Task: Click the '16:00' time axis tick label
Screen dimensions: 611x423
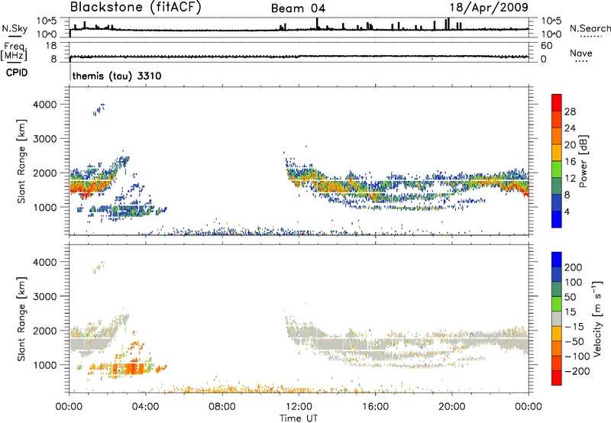Action: pos(375,407)
